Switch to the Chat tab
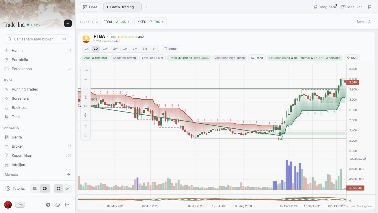This screenshot has width=378, height=213. point(90,7)
